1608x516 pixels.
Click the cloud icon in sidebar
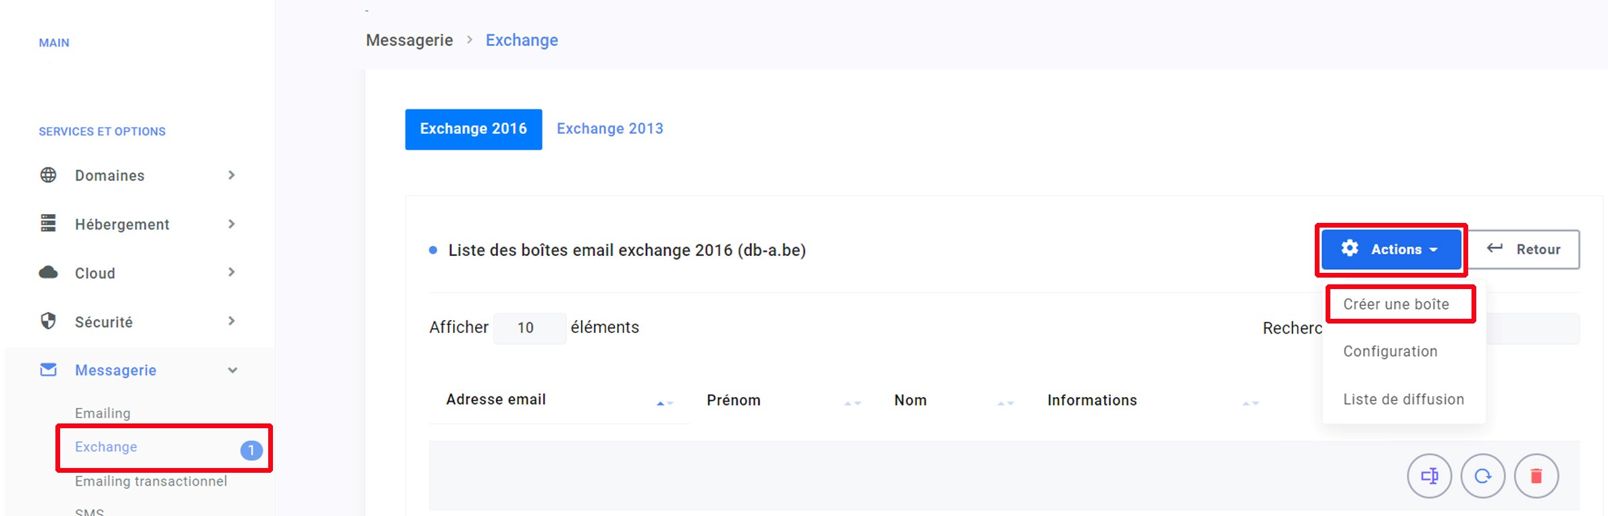(48, 273)
